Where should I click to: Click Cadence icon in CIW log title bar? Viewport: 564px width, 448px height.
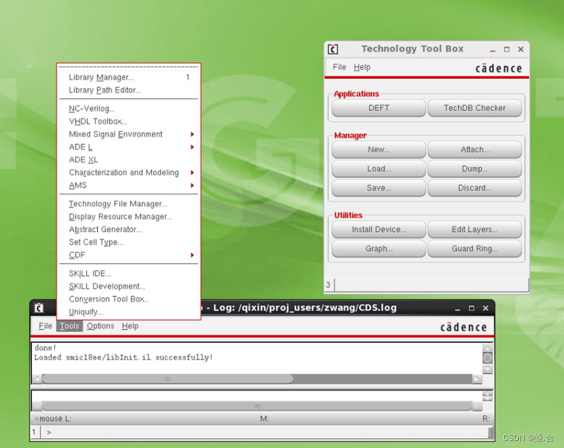pos(39,308)
